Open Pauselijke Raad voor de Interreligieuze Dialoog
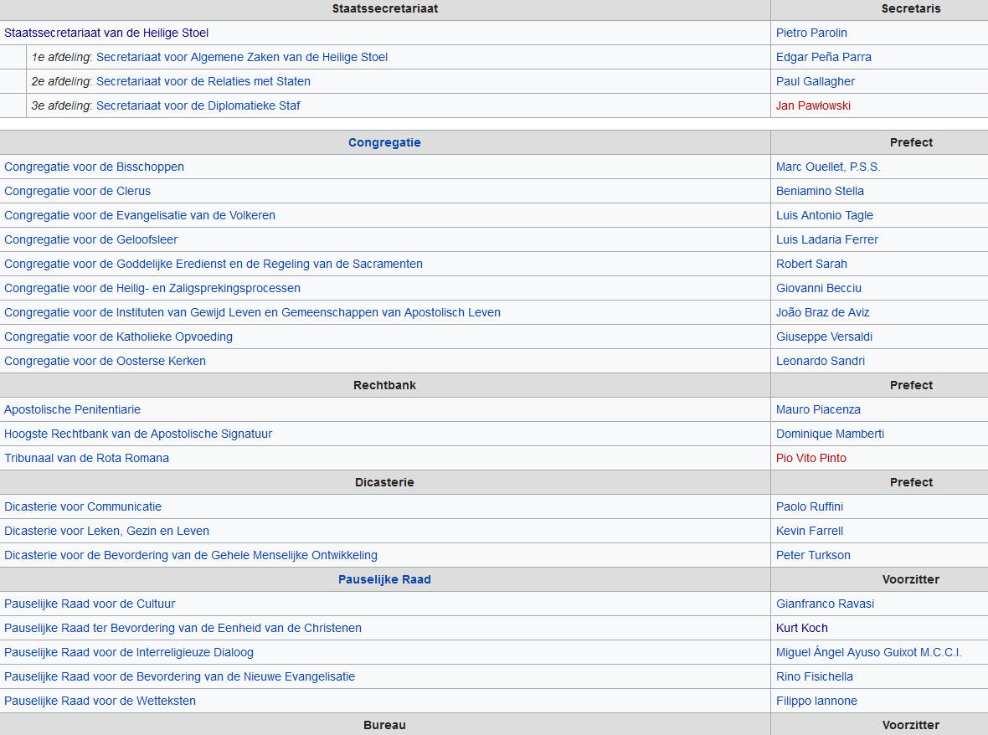The image size is (988, 735). point(129,652)
